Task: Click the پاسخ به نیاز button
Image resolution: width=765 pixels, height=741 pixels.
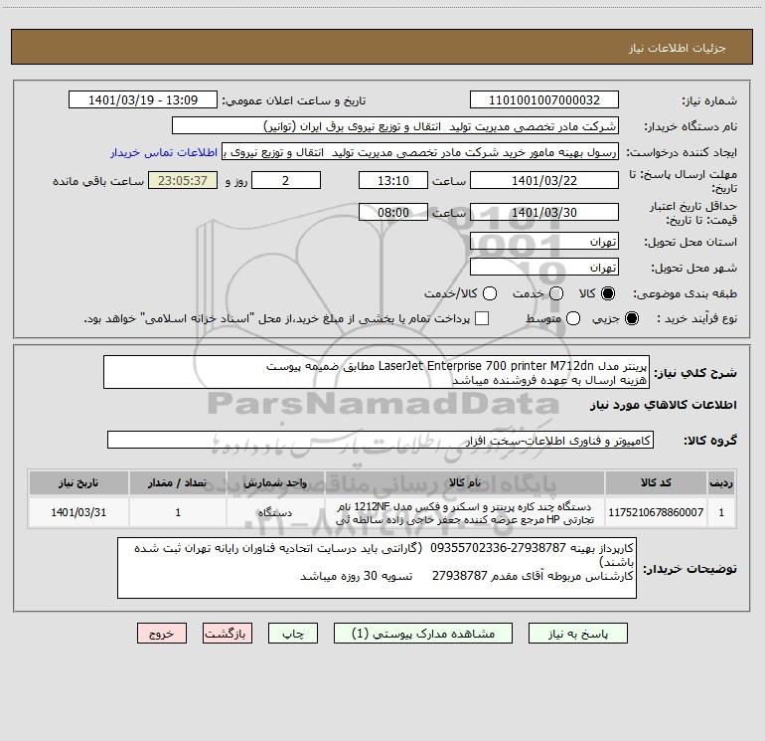Action: (x=578, y=634)
